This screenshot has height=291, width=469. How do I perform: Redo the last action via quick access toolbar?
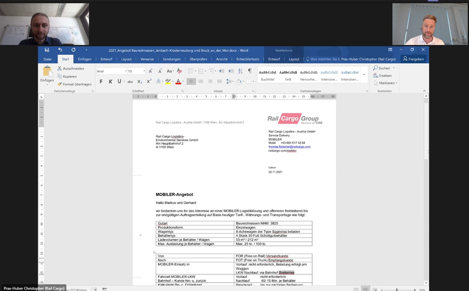(73, 50)
